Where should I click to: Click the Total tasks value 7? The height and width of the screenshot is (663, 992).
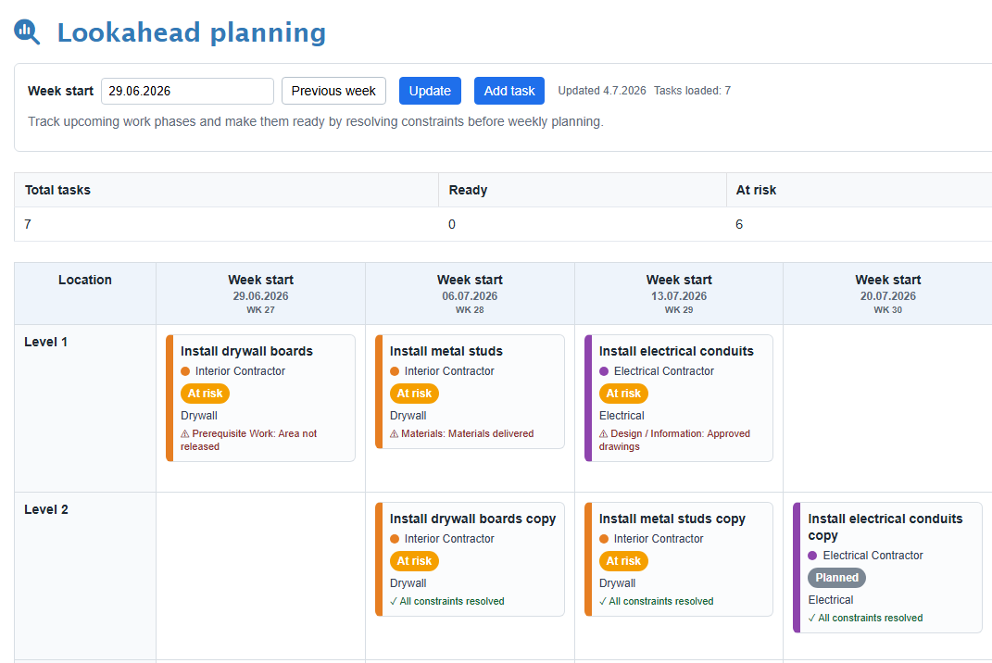(x=28, y=225)
